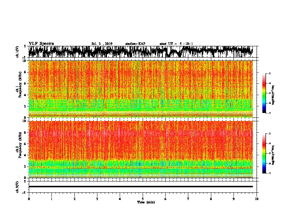This screenshot has width=289, height=223.
Task: Click the "9" tick on time axis
Action: (234, 199)
